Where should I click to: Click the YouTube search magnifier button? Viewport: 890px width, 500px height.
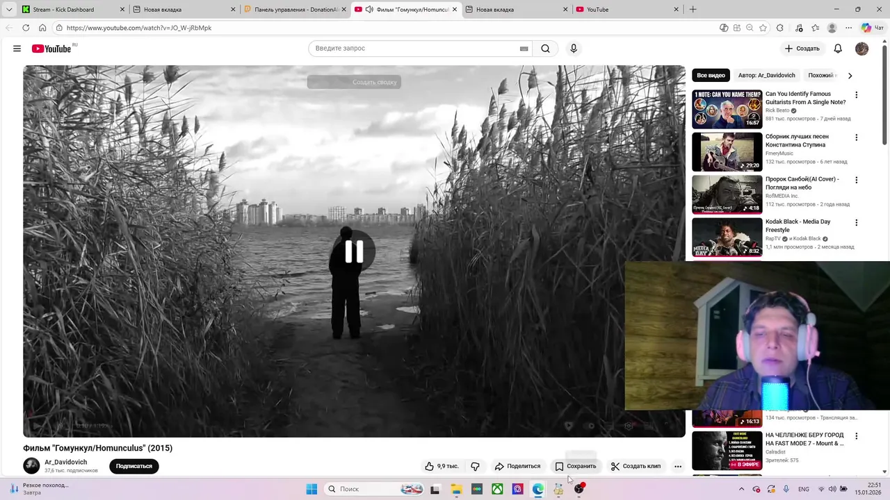546,49
